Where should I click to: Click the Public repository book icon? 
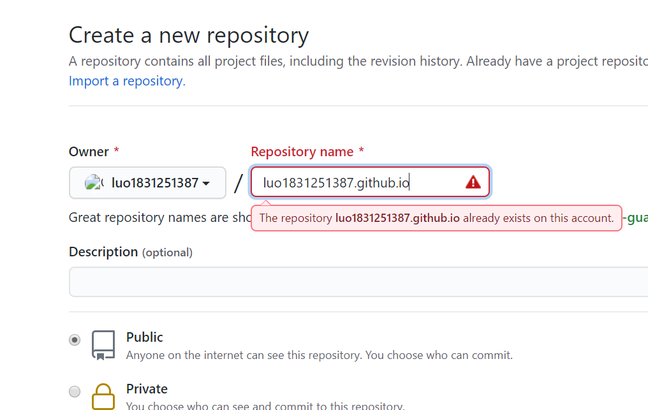click(103, 345)
